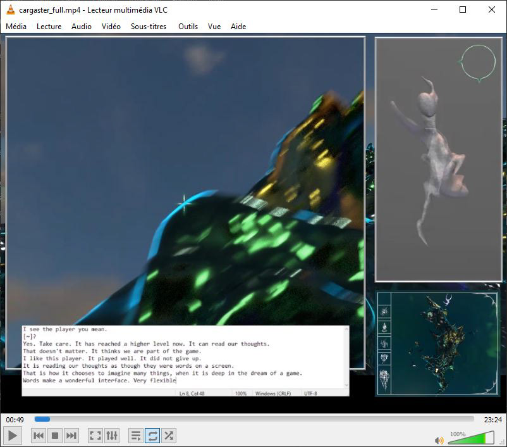Click the creature model preview panel

tap(439, 160)
